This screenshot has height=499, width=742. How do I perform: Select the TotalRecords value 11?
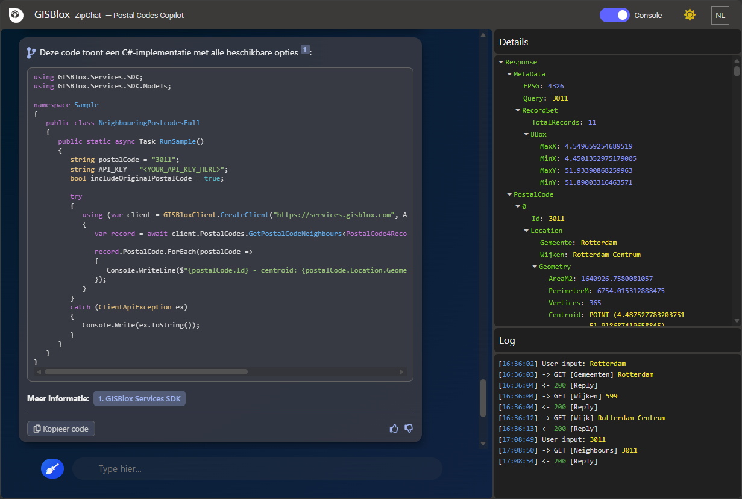[x=592, y=122]
